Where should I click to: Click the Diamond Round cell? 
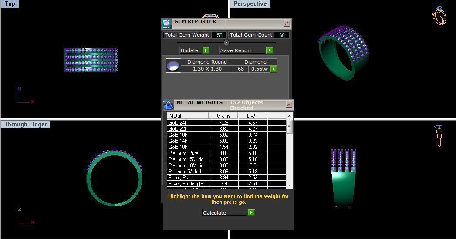[207, 62]
